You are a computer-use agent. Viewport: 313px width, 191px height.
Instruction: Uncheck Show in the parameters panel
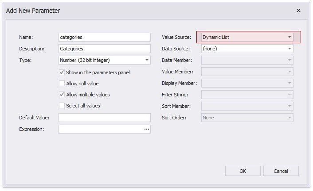click(x=62, y=72)
